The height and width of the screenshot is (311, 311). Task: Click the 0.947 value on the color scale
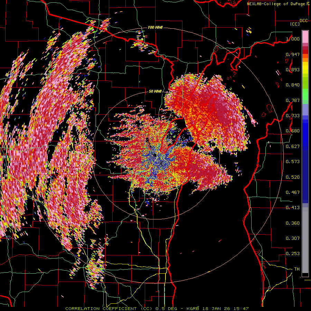click(x=293, y=54)
